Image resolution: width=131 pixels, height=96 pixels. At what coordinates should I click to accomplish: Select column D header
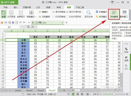pos(47,31)
